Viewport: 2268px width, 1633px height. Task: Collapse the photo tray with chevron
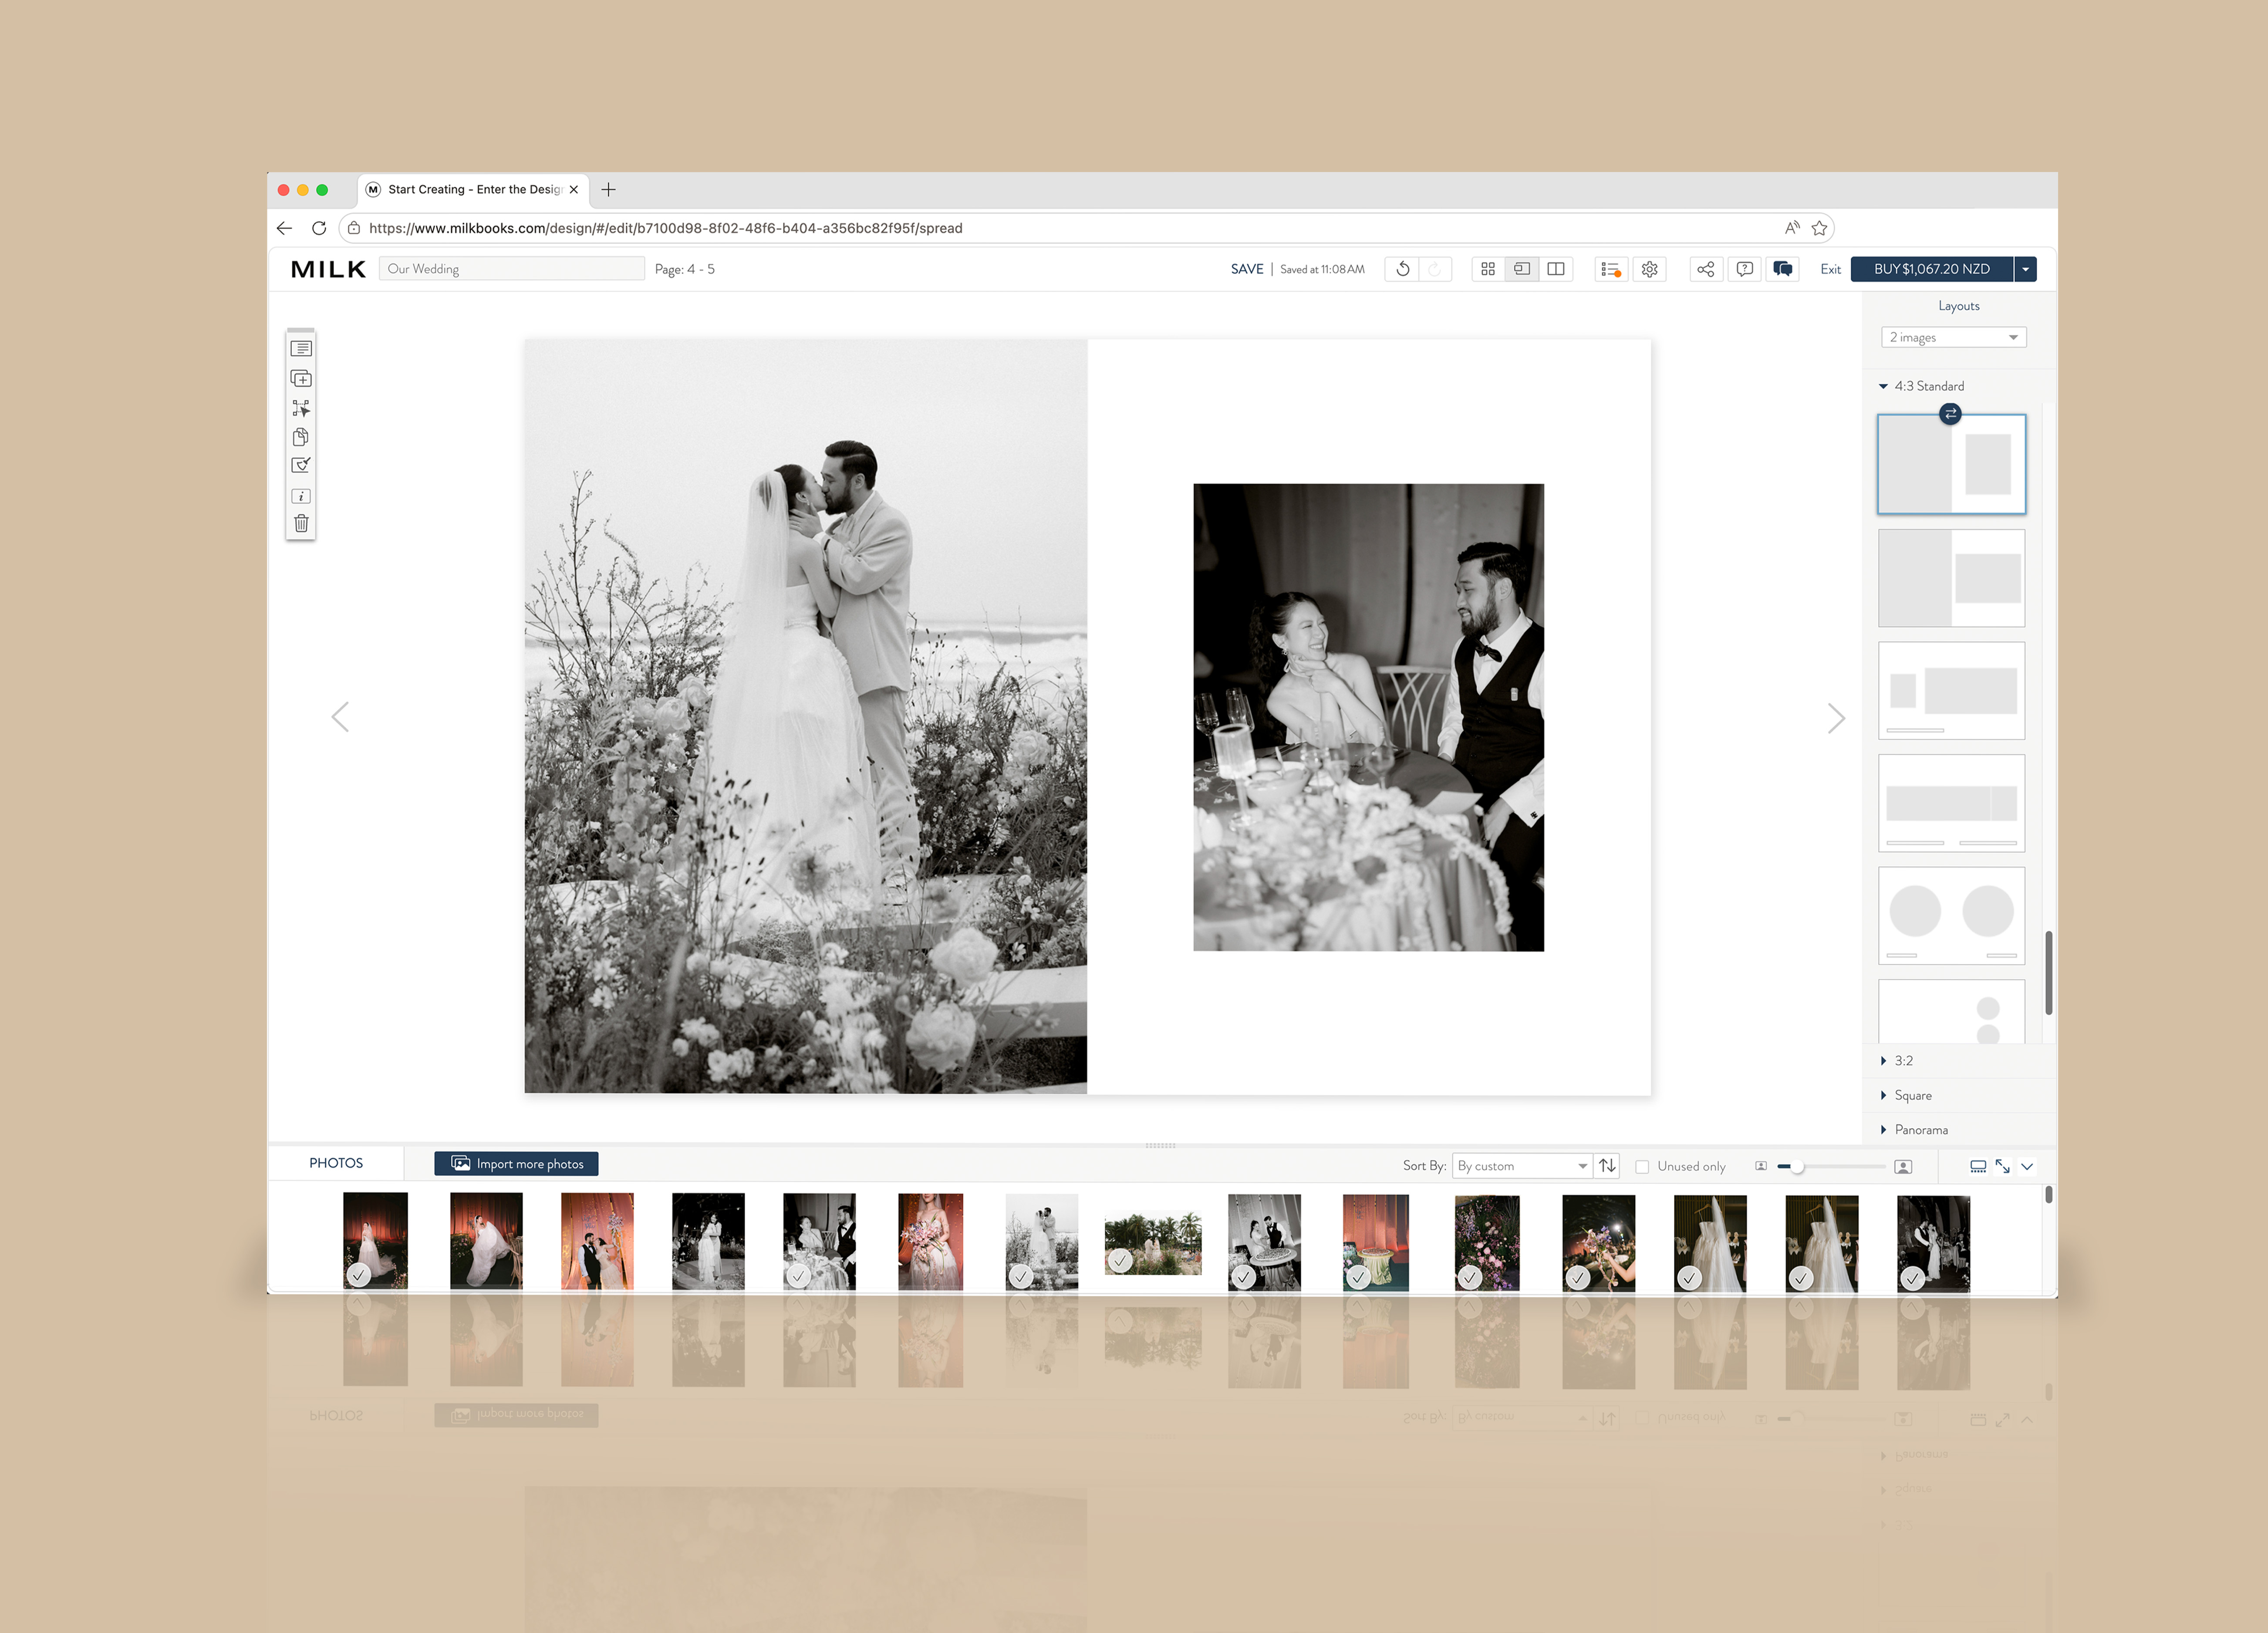[x=2027, y=1166]
